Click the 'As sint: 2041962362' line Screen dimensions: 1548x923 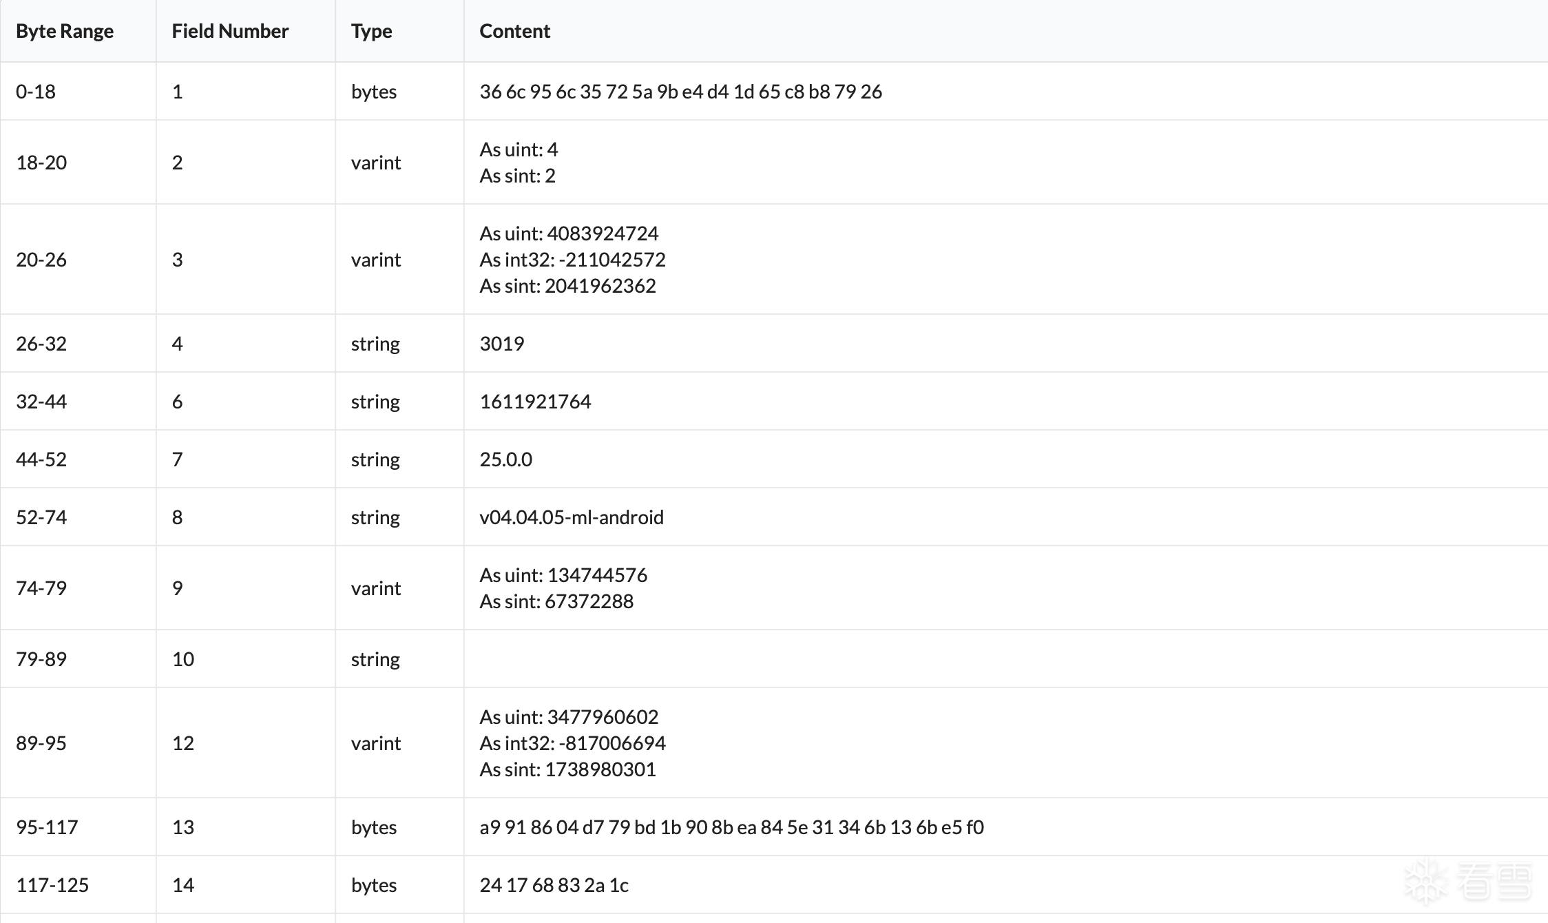[567, 286]
